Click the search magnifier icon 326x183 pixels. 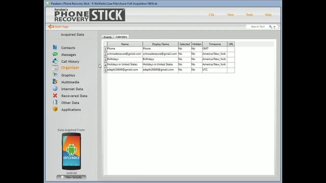click(x=270, y=26)
